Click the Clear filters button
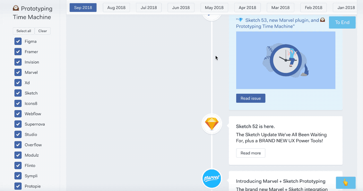The image size is (363, 191). pos(43,31)
